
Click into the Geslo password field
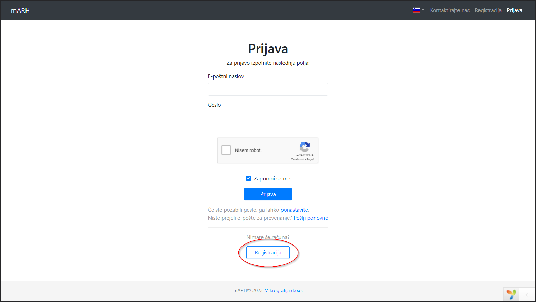coord(268,118)
